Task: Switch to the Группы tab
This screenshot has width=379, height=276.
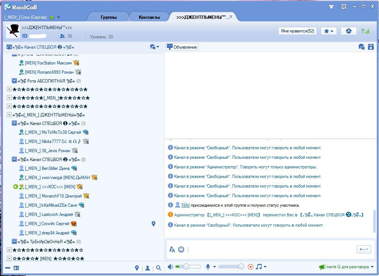Action: pos(108,17)
